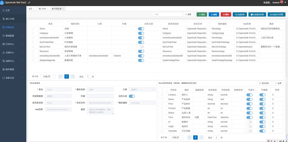Viewport: 288px width, 142px height.
Task: Select the radio button for Category row
Action: point(33,33)
